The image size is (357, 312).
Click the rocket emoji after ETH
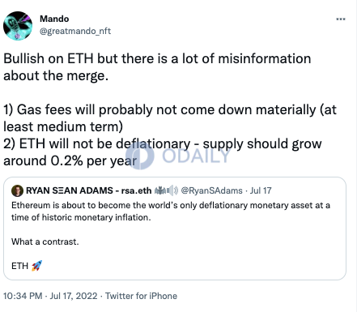[x=37, y=266]
